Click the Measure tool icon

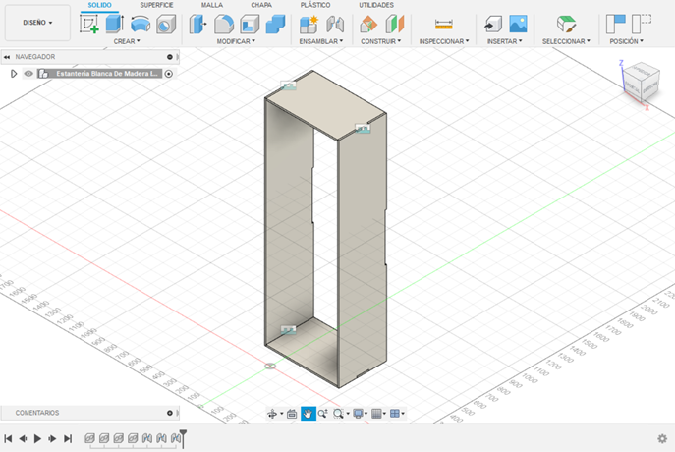(444, 24)
